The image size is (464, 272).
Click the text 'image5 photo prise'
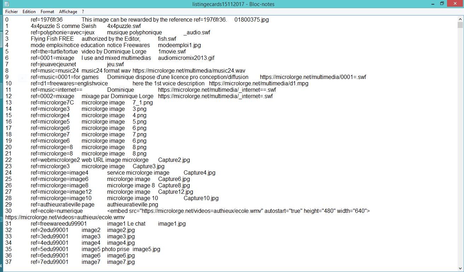[x=105, y=249]
